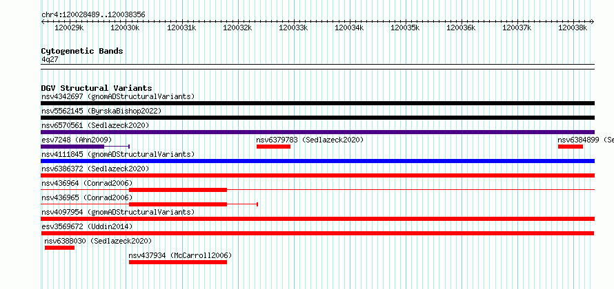Image resolution: width=614 pixels, height=289 pixels.
Task: Click the nsv6386372 (Sedlazeck2020) label
Action: 95,169
